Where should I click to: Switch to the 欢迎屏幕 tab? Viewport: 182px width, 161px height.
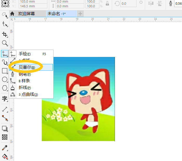pos(27,14)
